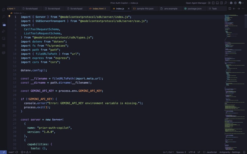Click Ln 1, Col 1 in status bar

[x=168, y=152]
